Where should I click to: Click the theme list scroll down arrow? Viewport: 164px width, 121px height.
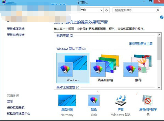[x=159, y=88]
